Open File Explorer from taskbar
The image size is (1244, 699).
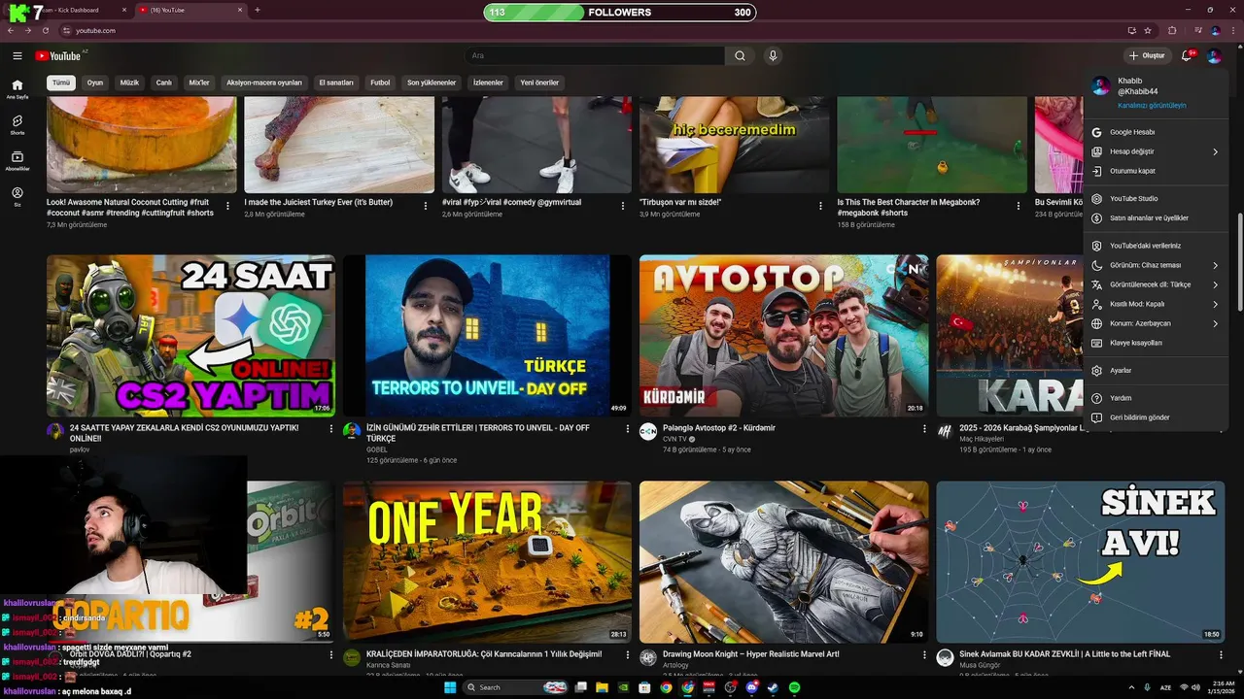pos(602,687)
